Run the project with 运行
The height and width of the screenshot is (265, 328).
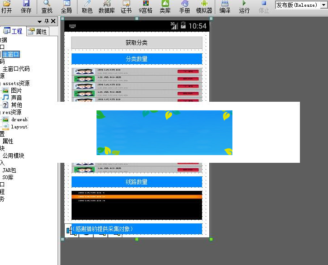(x=244, y=7)
